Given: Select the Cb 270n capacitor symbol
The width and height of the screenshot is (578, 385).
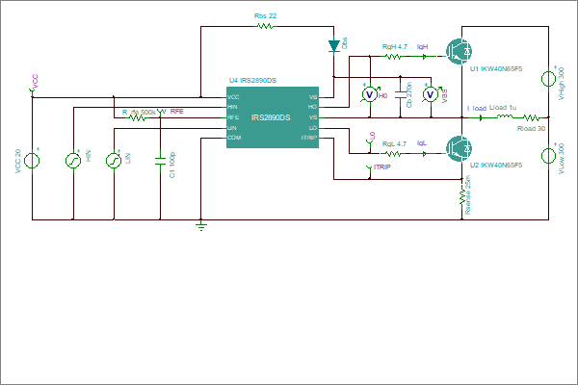Looking at the screenshot, I should click(401, 94).
